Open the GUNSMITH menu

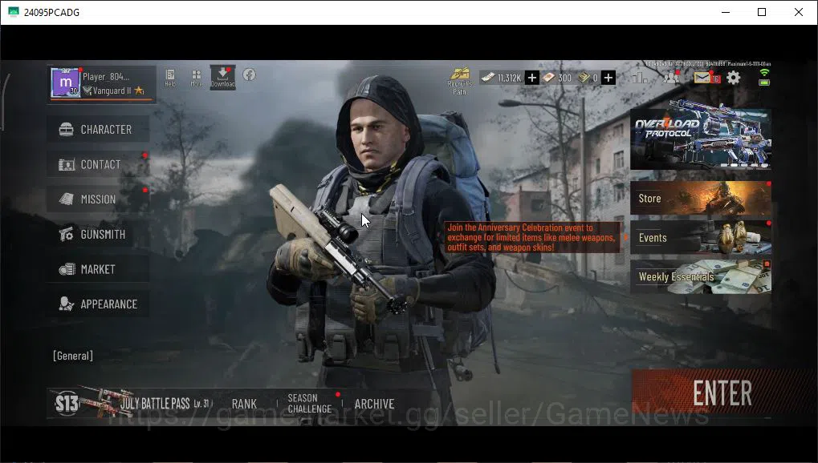click(98, 235)
